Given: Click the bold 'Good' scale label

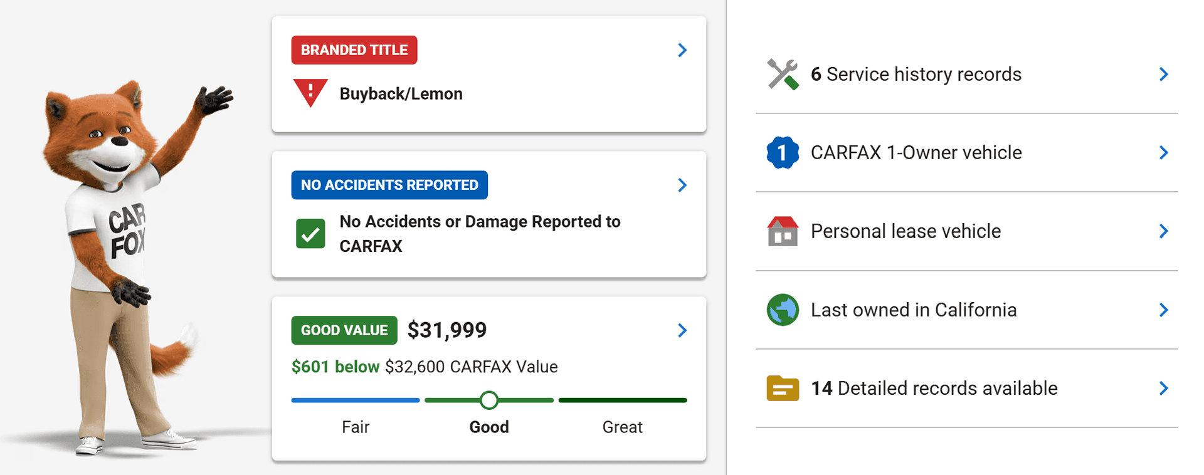Looking at the screenshot, I should click(x=489, y=427).
